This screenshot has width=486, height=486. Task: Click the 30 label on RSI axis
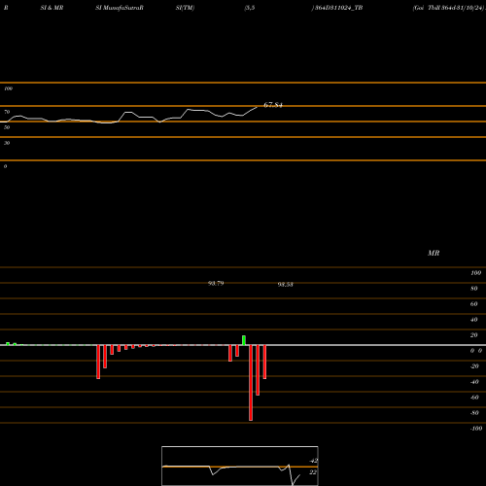7,143
